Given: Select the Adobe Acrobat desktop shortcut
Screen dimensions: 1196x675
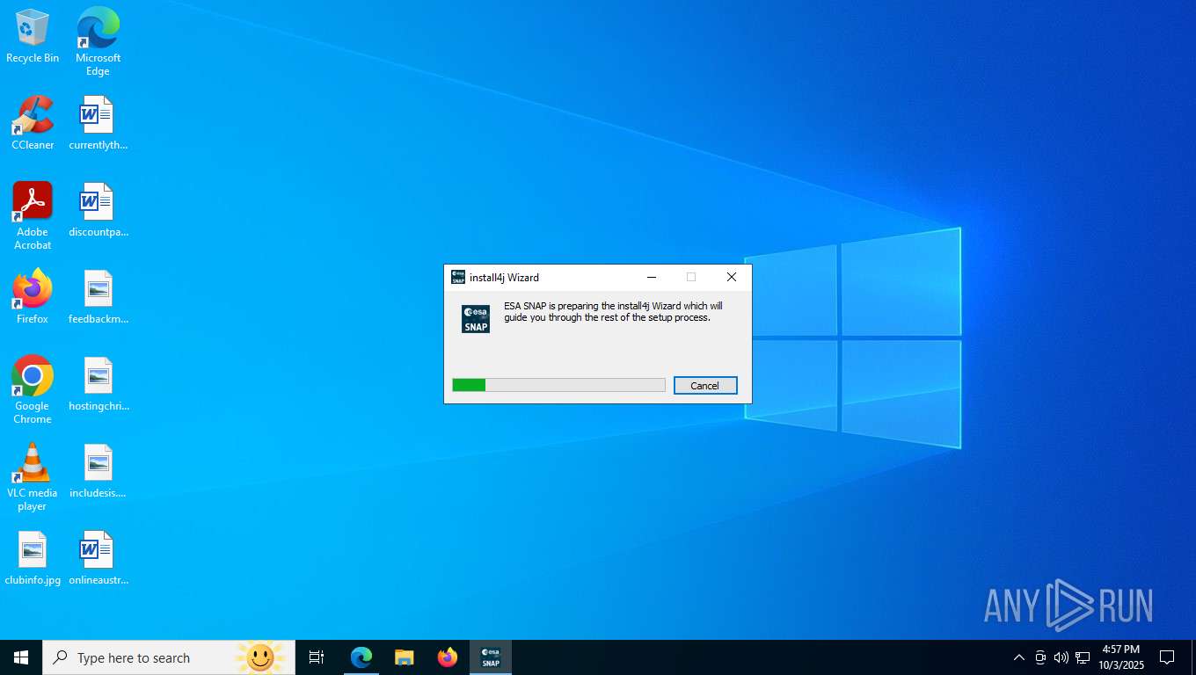Looking at the screenshot, I should (33, 216).
